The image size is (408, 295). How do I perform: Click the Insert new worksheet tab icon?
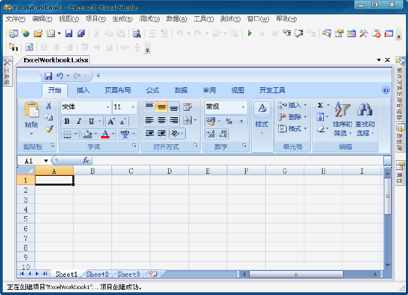tap(154, 274)
